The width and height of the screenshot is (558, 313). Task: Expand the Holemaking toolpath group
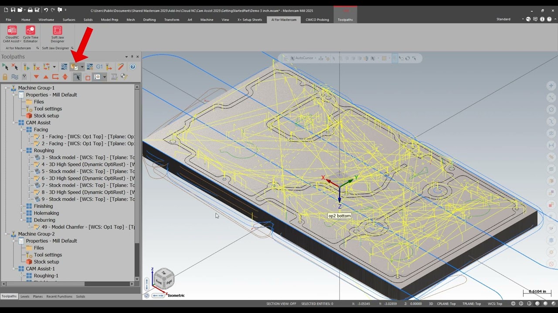point(22,213)
